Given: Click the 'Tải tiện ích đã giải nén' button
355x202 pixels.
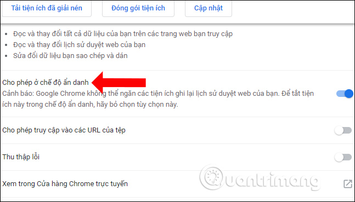Looking at the screenshot, I should (47, 8).
